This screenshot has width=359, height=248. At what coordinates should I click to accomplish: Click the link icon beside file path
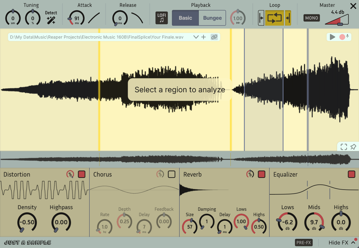point(214,37)
